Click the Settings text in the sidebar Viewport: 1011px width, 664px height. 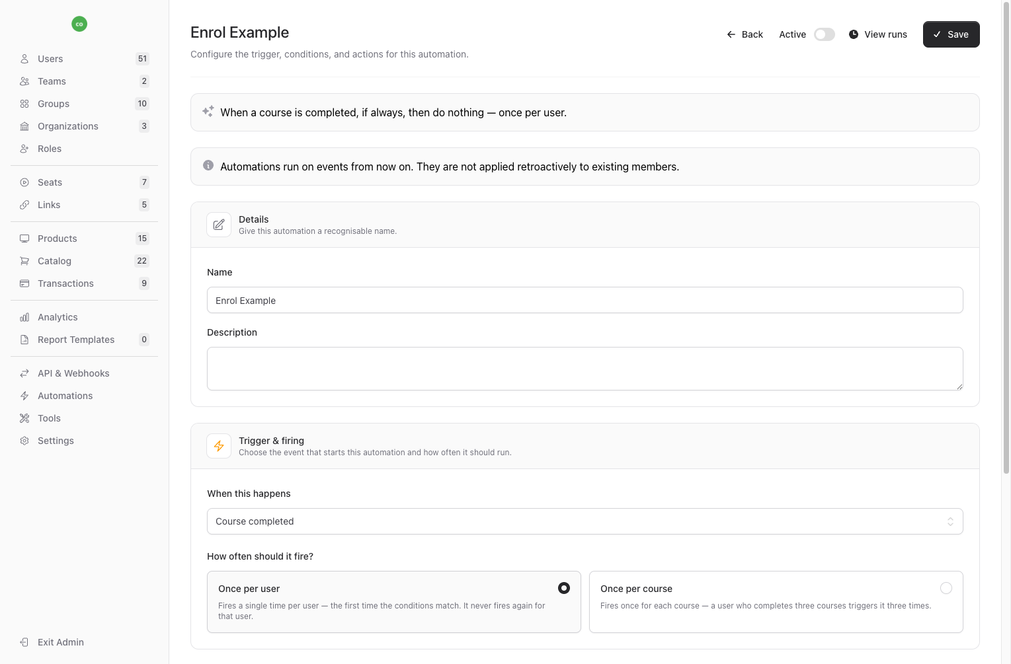coord(56,441)
